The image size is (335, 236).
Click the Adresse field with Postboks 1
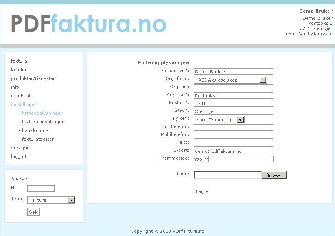234,95
